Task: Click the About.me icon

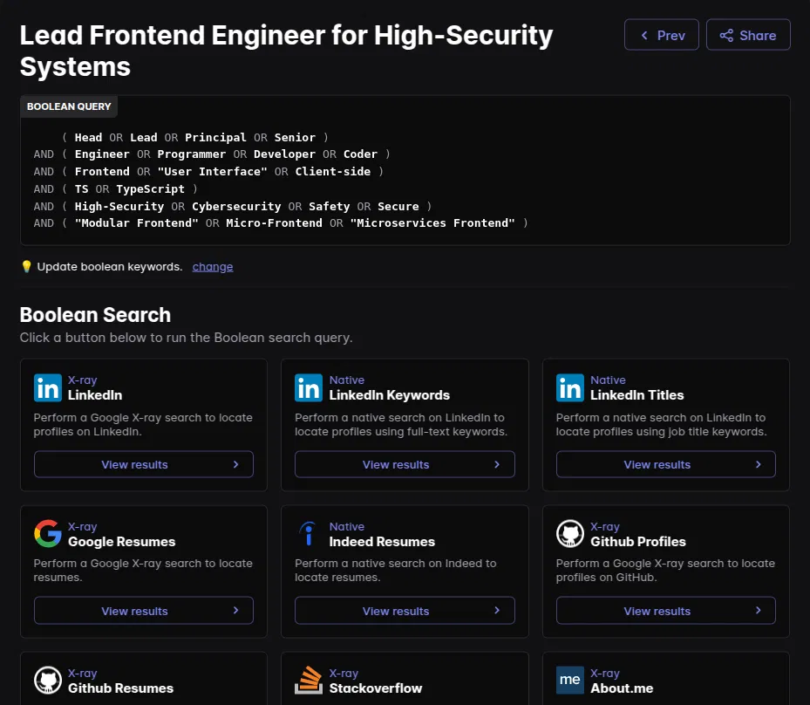Action: [x=569, y=681]
